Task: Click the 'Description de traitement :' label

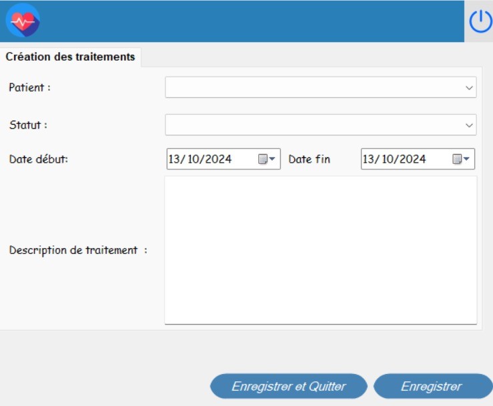Action: (x=78, y=251)
